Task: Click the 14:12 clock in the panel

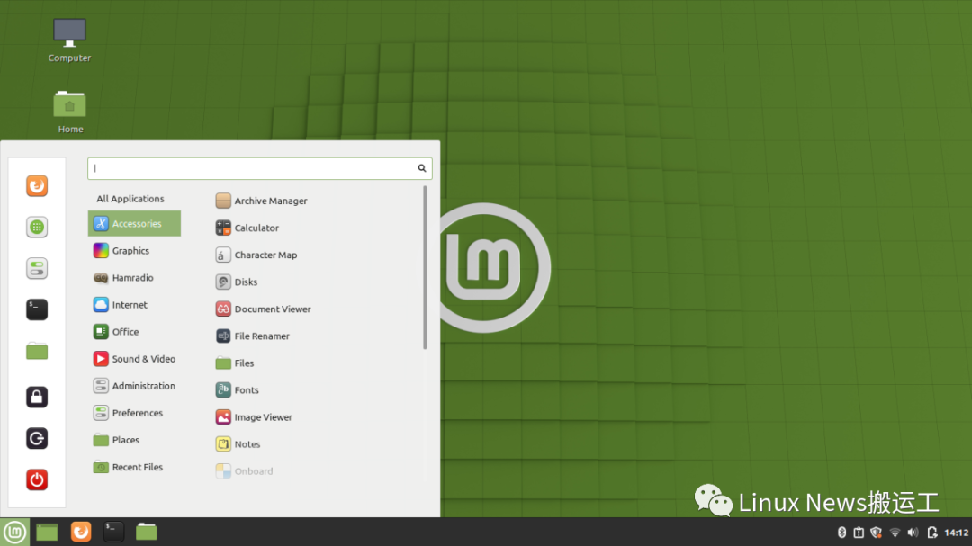Action: click(956, 533)
